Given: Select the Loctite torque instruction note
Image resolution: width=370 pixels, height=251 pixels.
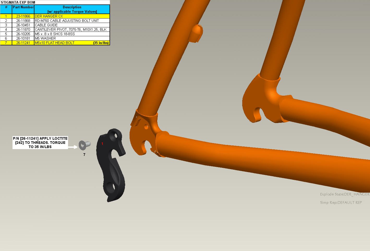Looking at the screenshot, I should point(40,143).
